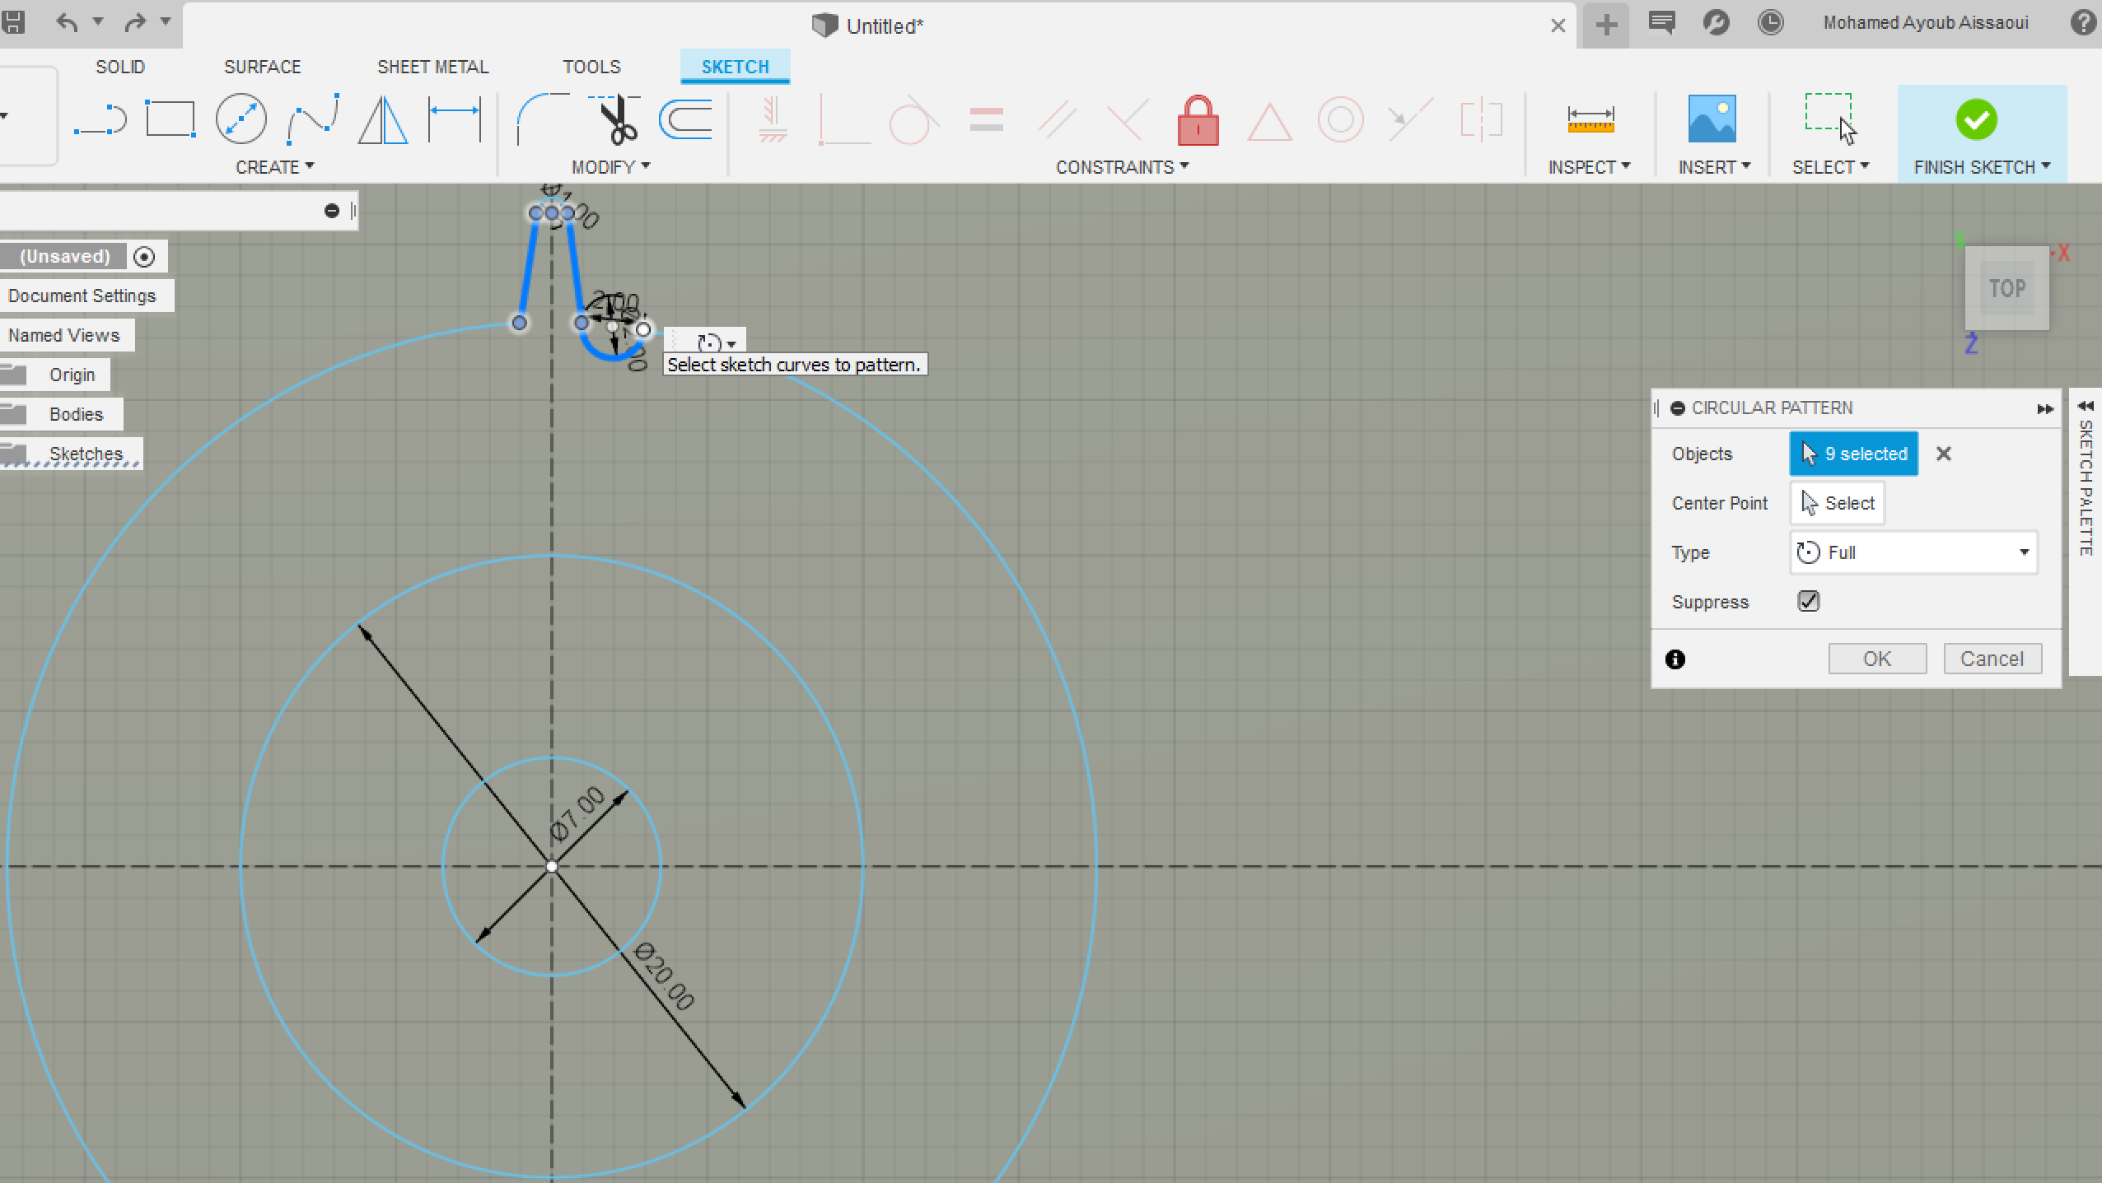Expand the CONSTRAINTS dropdown menu
This screenshot has width=2102, height=1183.
pos(1122,167)
